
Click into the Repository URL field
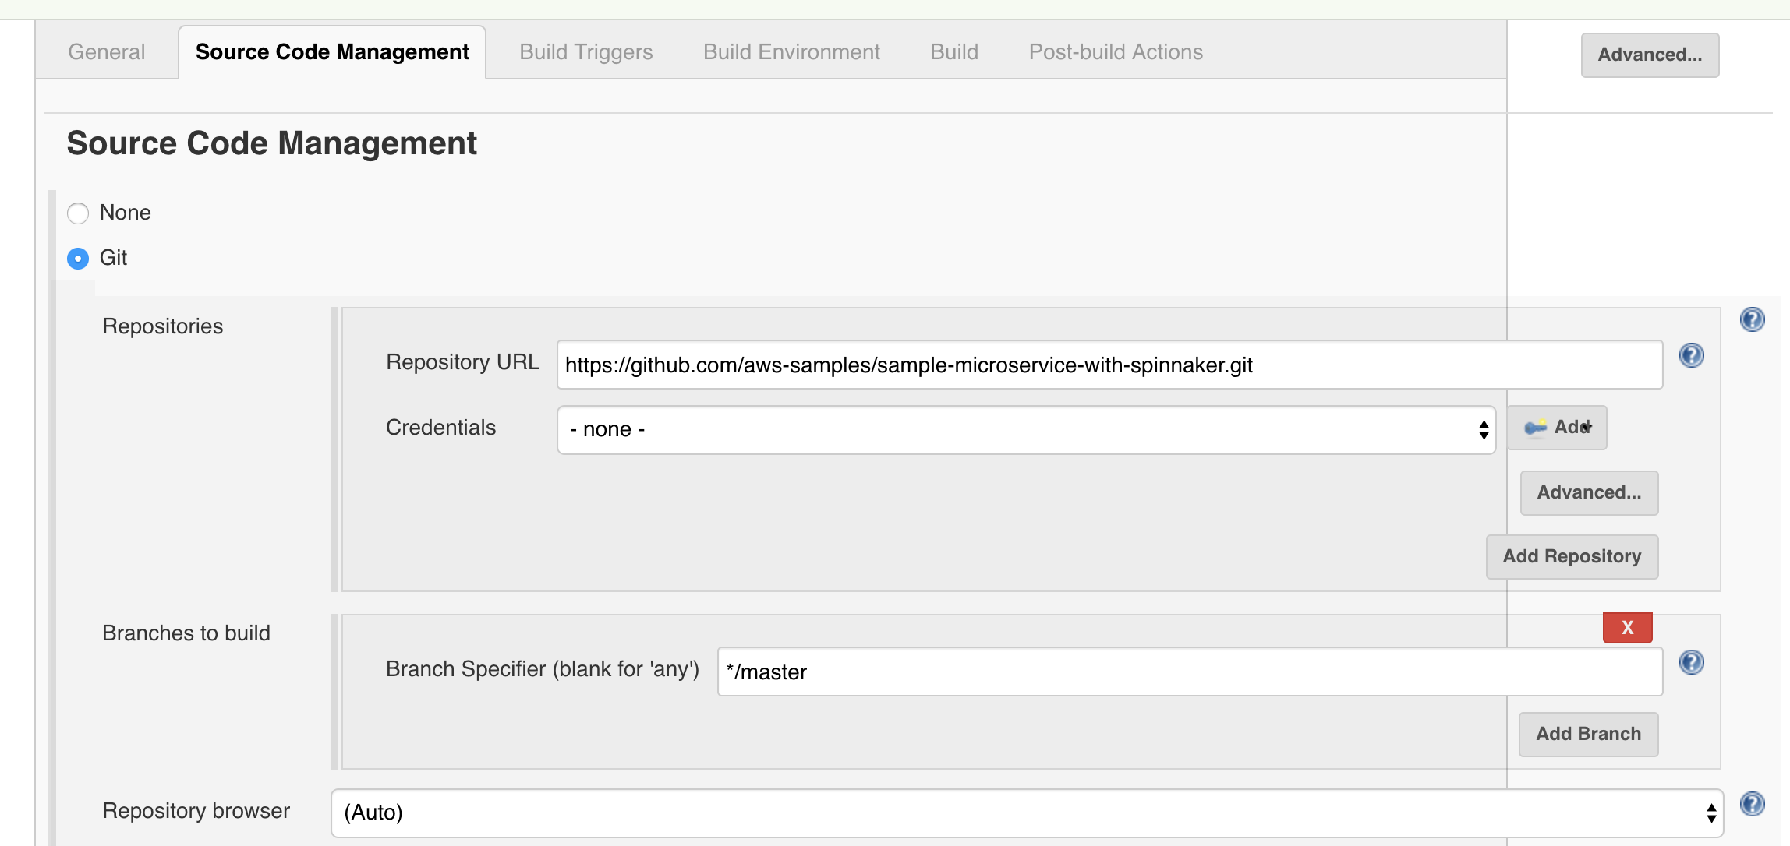[1109, 365]
